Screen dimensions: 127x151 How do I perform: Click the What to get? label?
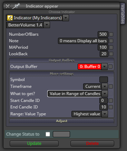click(23, 94)
